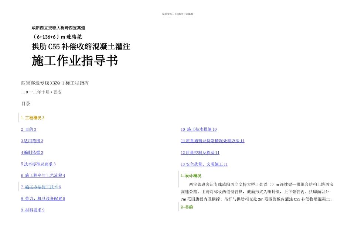Click the line '（6+136+6）m 连续梁'
Screen dimensions: 351x248
coord(57,37)
